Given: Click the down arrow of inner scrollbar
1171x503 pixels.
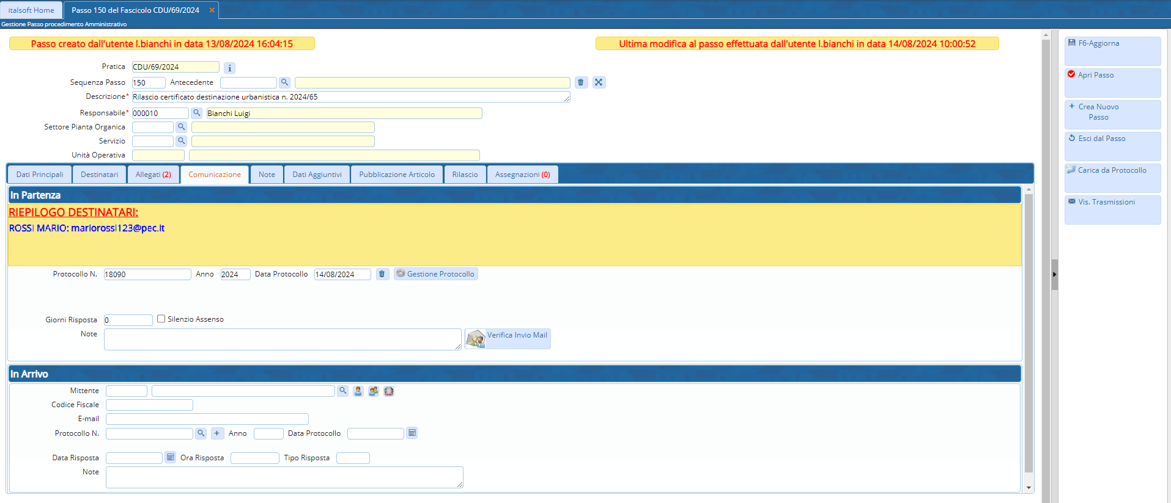Looking at the screenshot, I should [1029, 488].
